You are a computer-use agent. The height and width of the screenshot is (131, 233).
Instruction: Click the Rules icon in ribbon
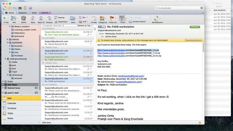(80, 17)
